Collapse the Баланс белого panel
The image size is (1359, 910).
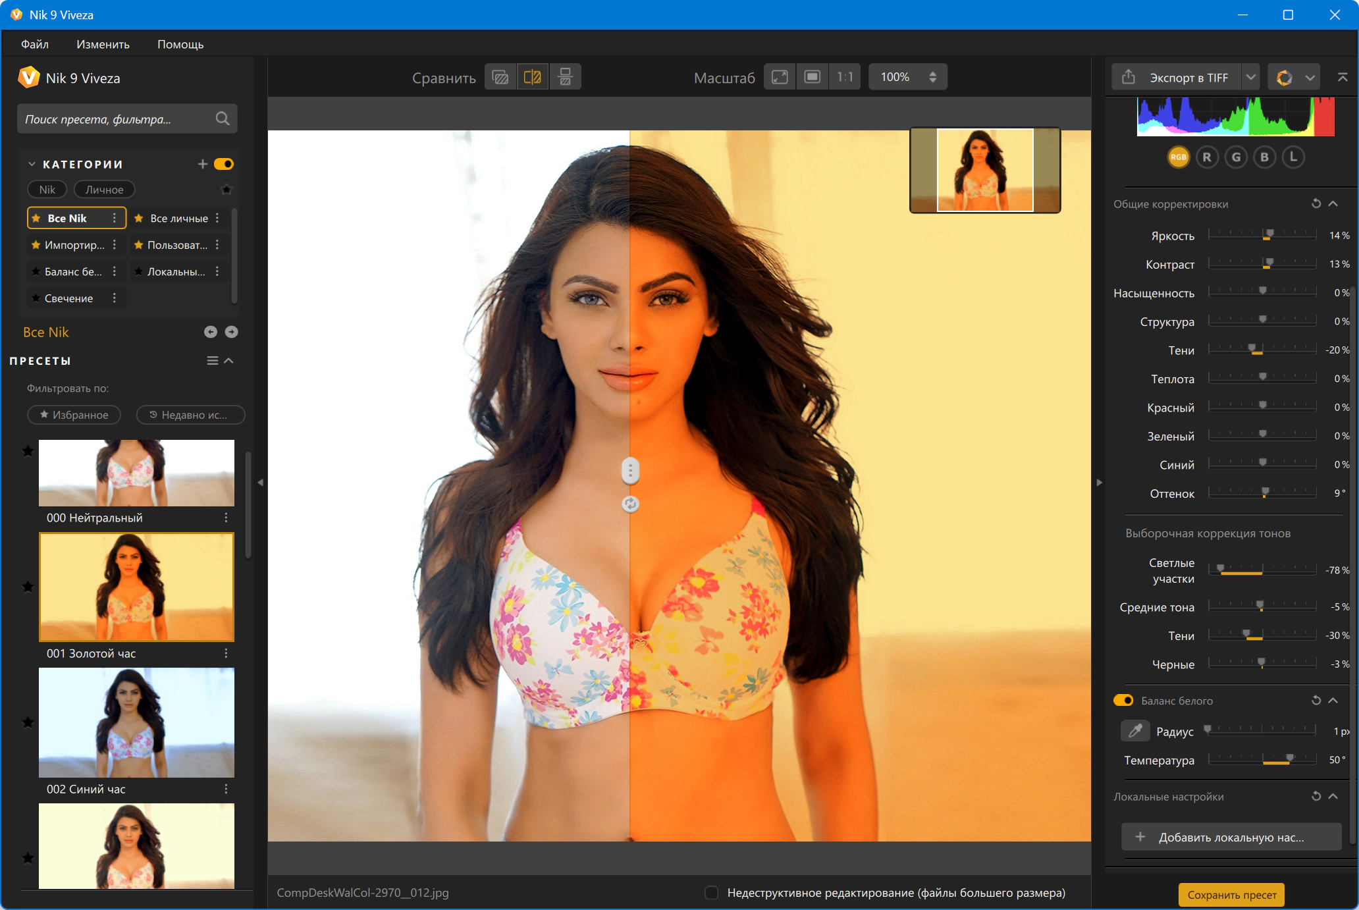1333,700
